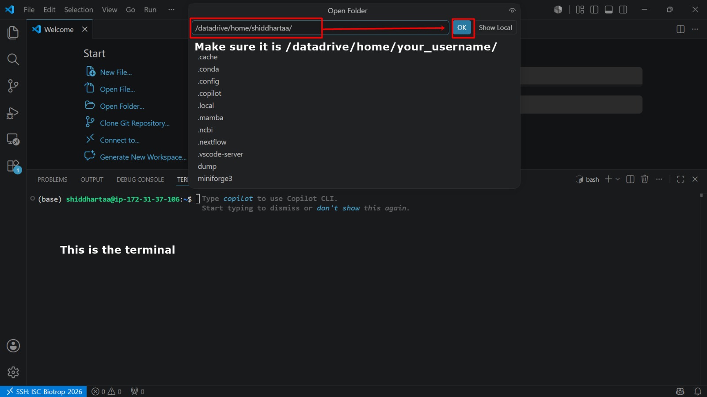707x397 pixels.
Task: Expand overflow menu ellipsis in menu bar
Action: pos(171,10)
